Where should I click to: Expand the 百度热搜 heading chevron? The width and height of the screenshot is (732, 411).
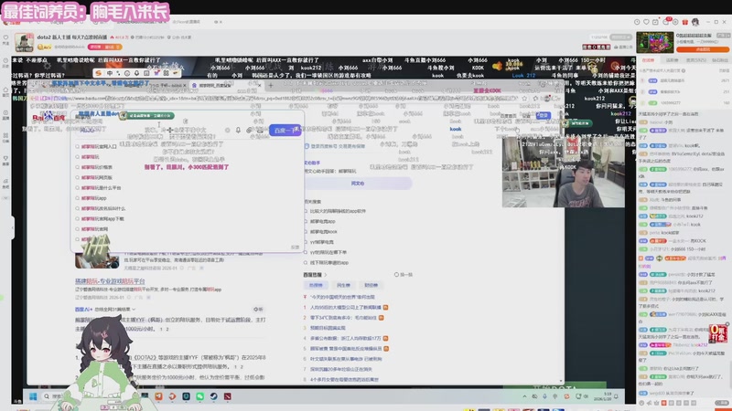[x=326, y=275]
